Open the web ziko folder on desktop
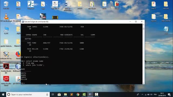This screenshot has width=173, height=97. tap(166, 4)
